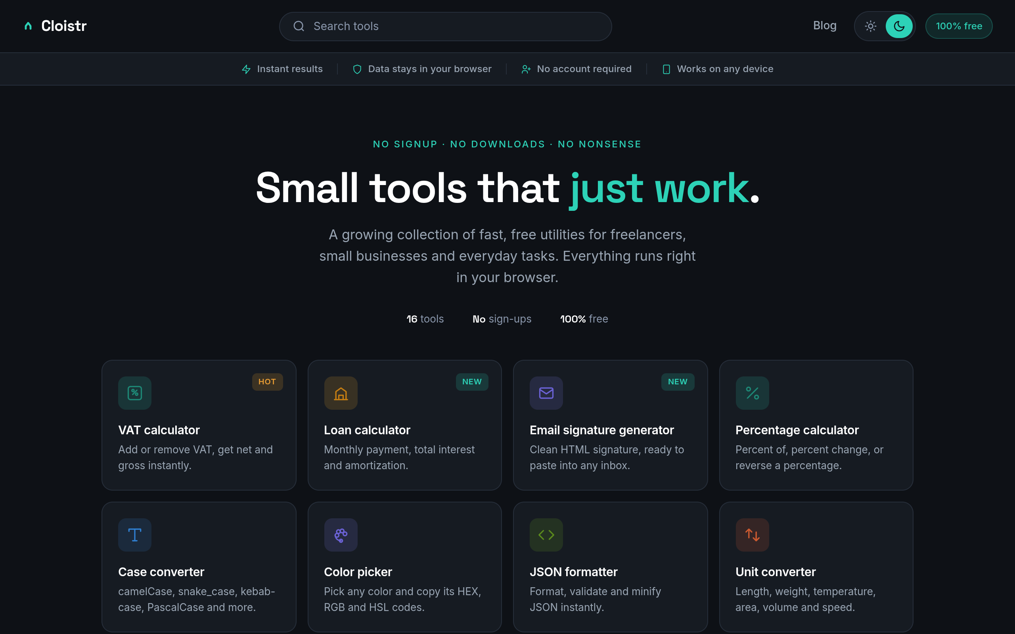Screen dimensions: 1015x634
Task: Click 'Percent of, percent change' description
Action: [809, 457]
